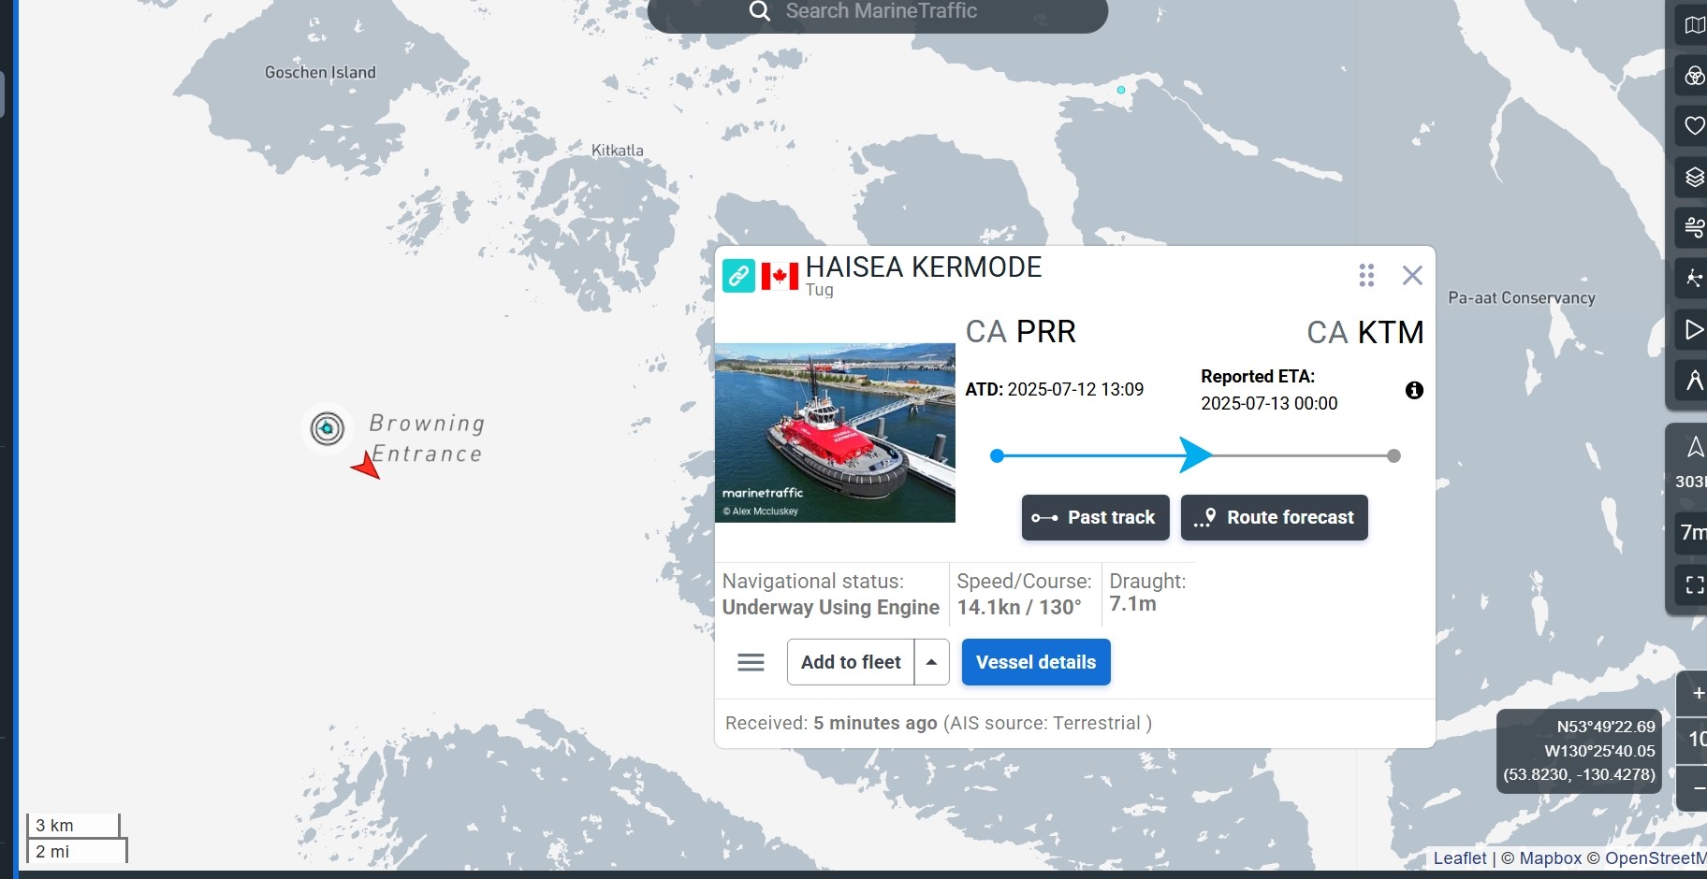
Task: Open the map type icon in sidebar
Action: coord(1693,25)
